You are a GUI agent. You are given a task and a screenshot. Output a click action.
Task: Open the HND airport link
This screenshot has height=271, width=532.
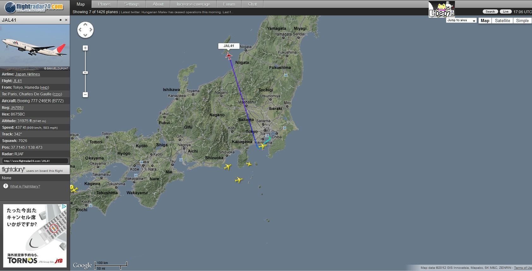[x=44, y=88]
